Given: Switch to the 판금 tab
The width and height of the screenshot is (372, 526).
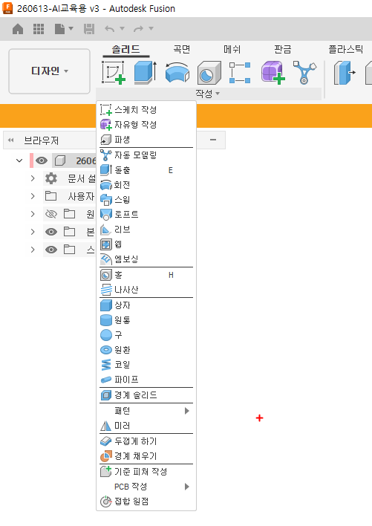Looking at the screenshot, I should 282,50.
